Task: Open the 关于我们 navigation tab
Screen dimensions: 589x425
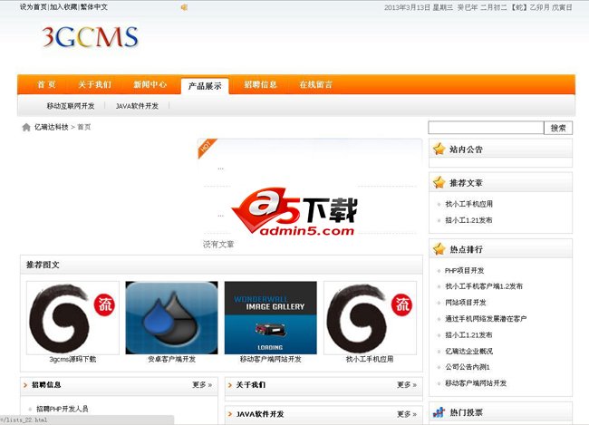Action: tap(94, 84)
